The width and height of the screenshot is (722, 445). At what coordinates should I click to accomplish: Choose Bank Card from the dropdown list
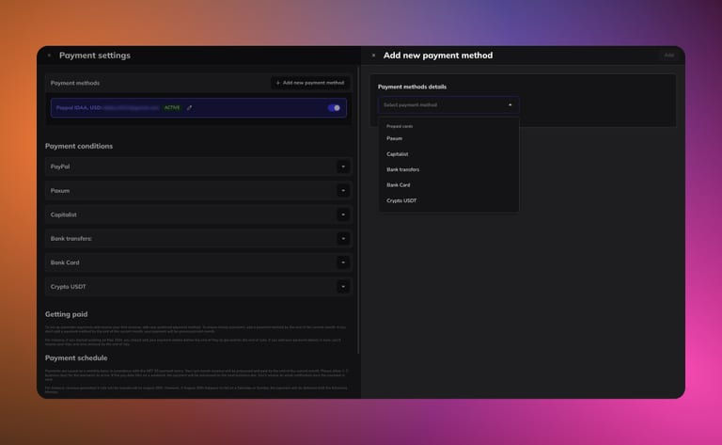(448, 185)
